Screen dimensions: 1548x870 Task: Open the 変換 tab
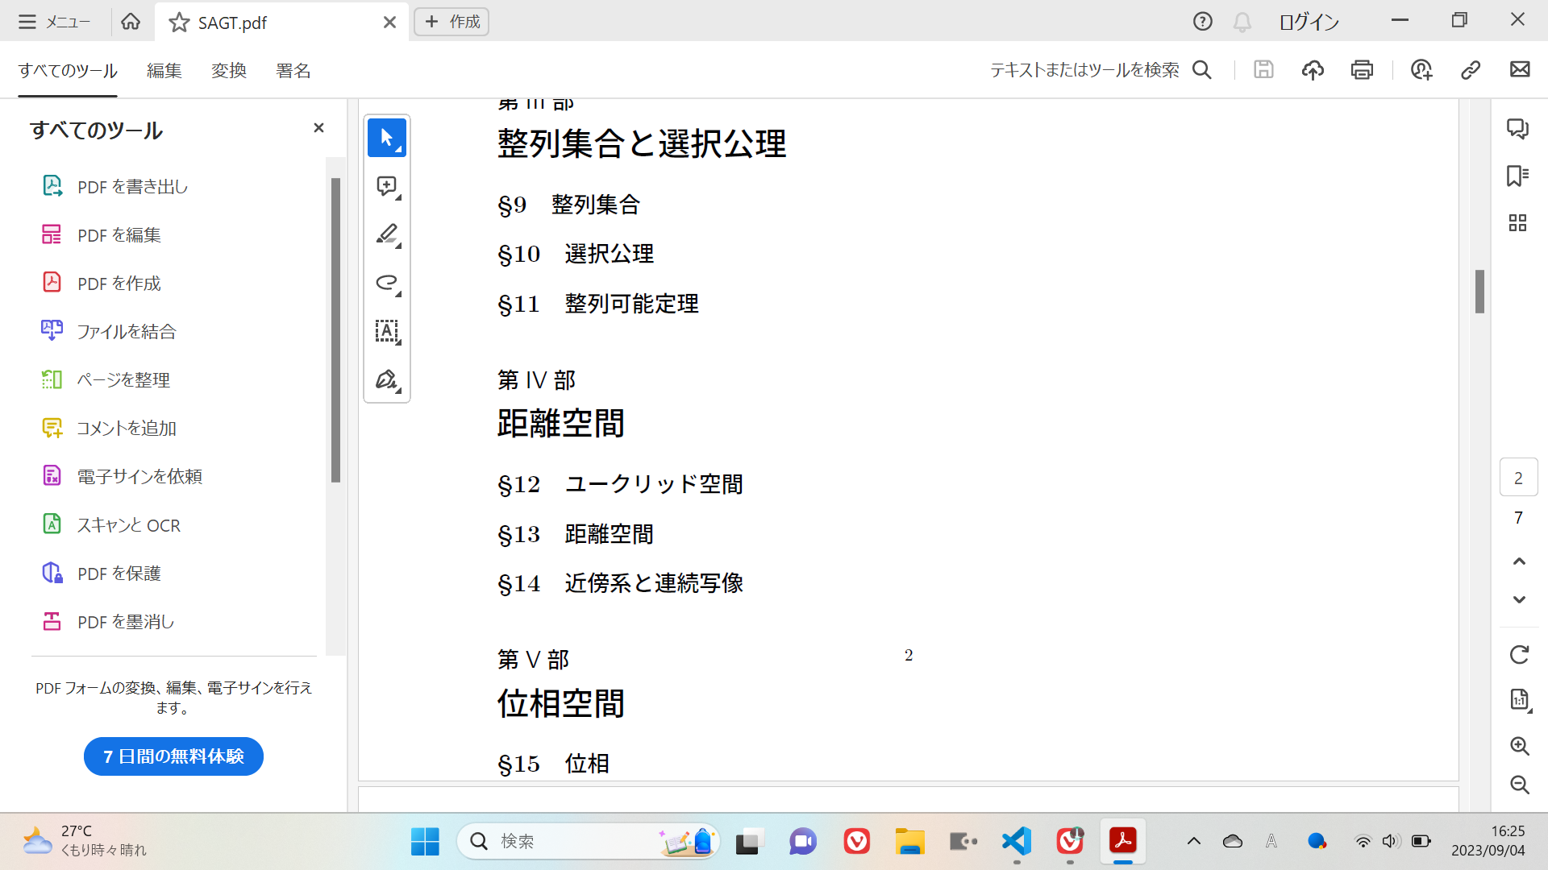click(229, 71)
